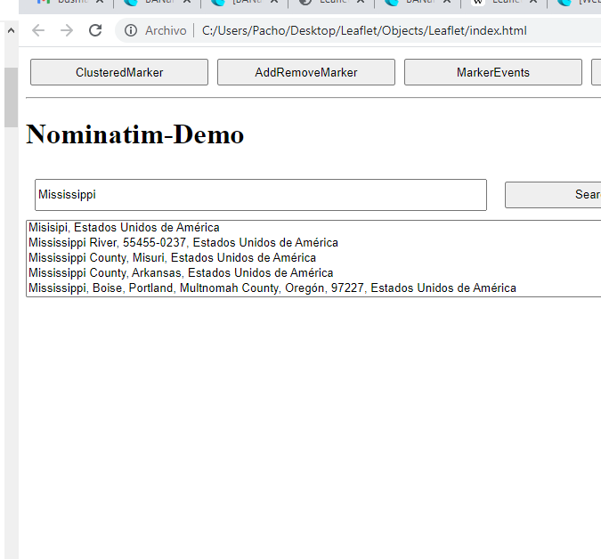The width and height of the screenshot is (601, 559).
Task: Go back with the browser back arrow
Action: 38,30
